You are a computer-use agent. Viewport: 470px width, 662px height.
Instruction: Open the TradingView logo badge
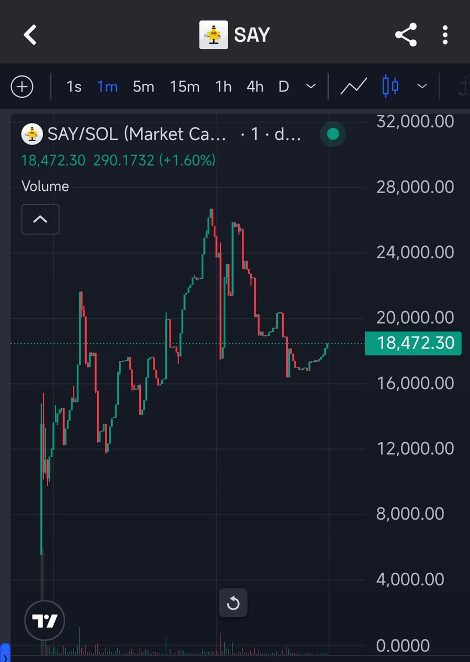(45, 621)
